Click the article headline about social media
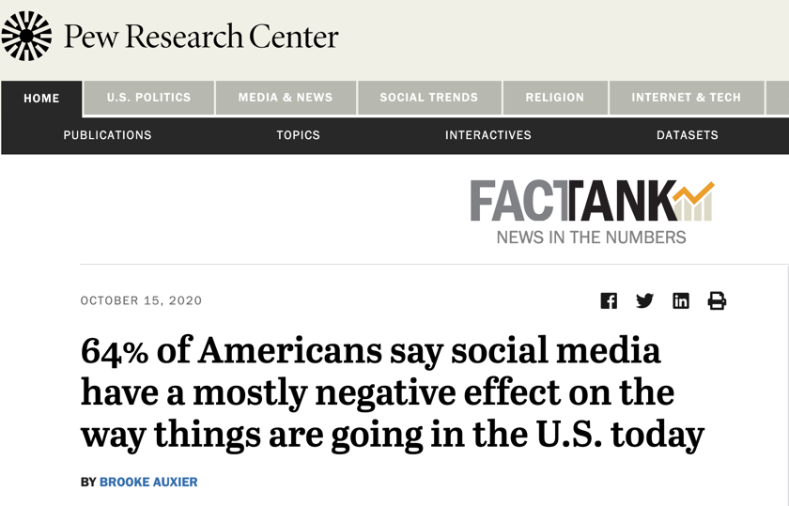The width and height of the screenshot is (789, 506). (x=392, y=392)
